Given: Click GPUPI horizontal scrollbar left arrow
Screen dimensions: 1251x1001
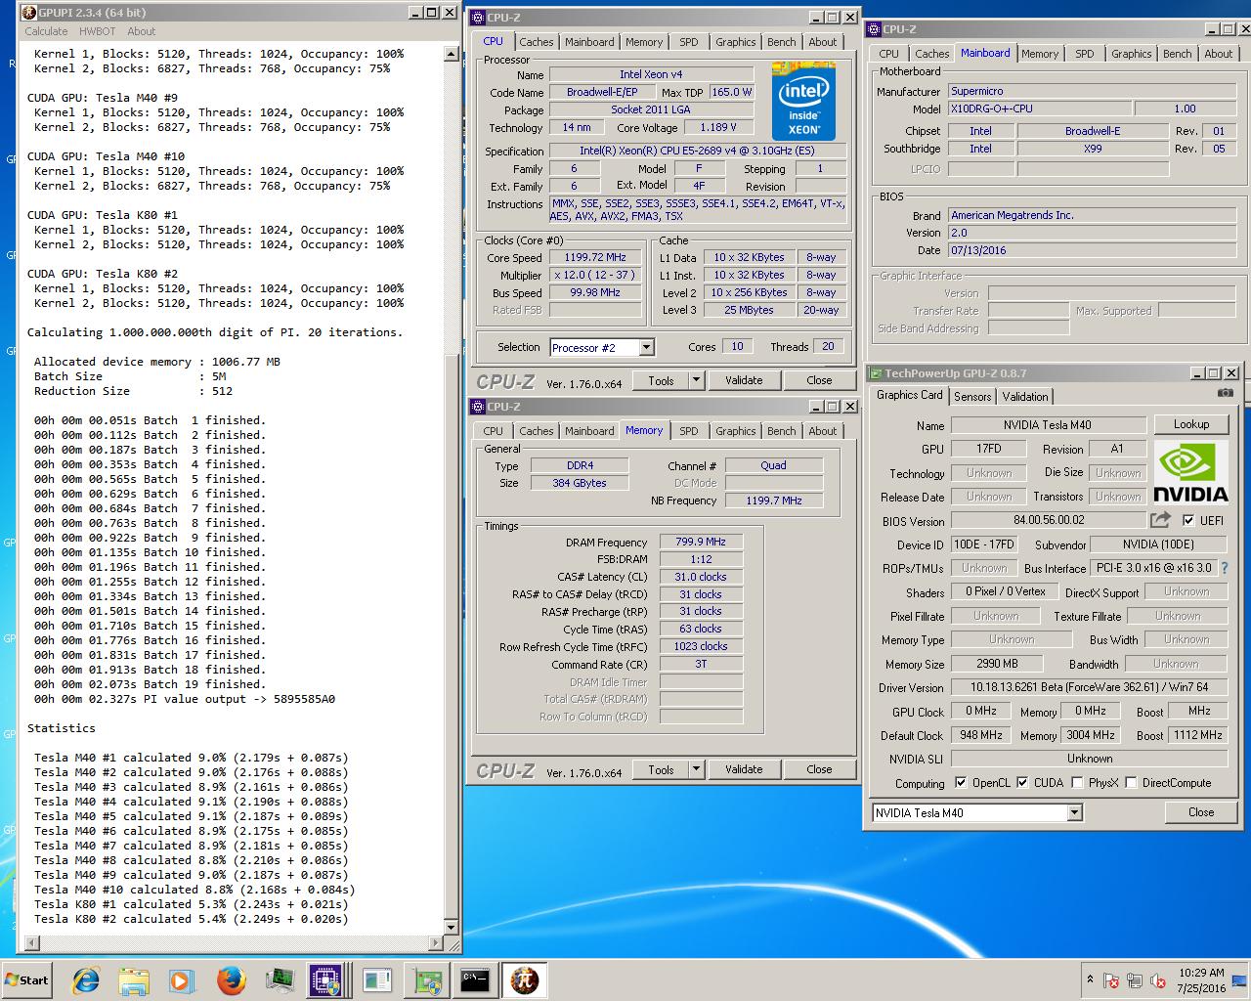Looking at the screenshot, I should (x=31, y=942).
